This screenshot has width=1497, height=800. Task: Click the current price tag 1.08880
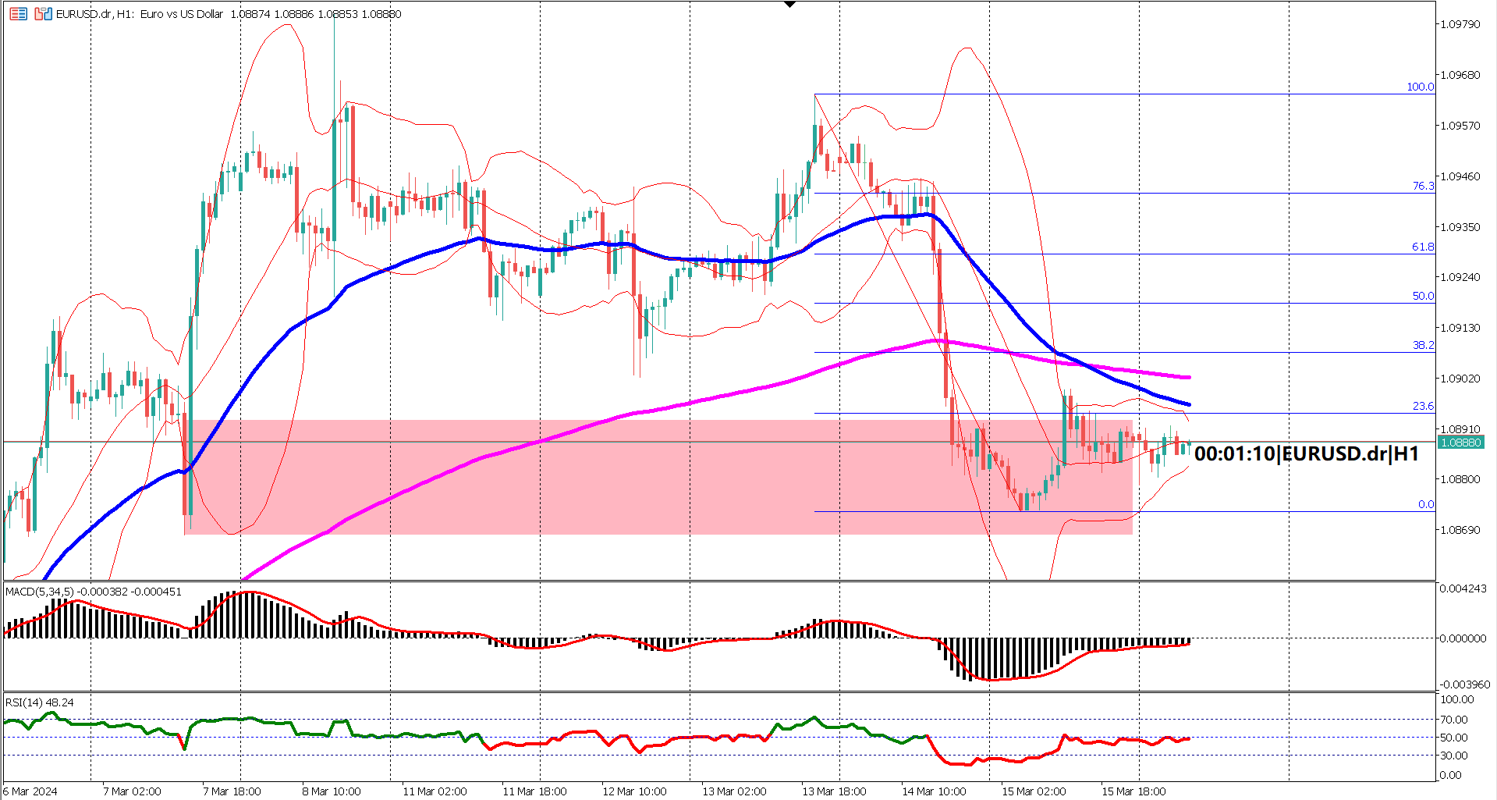(x=1460, y=443)
